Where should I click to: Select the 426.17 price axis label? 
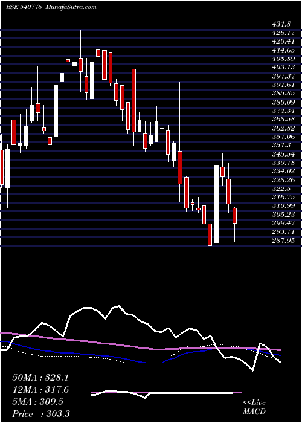[x=283, y=33]
